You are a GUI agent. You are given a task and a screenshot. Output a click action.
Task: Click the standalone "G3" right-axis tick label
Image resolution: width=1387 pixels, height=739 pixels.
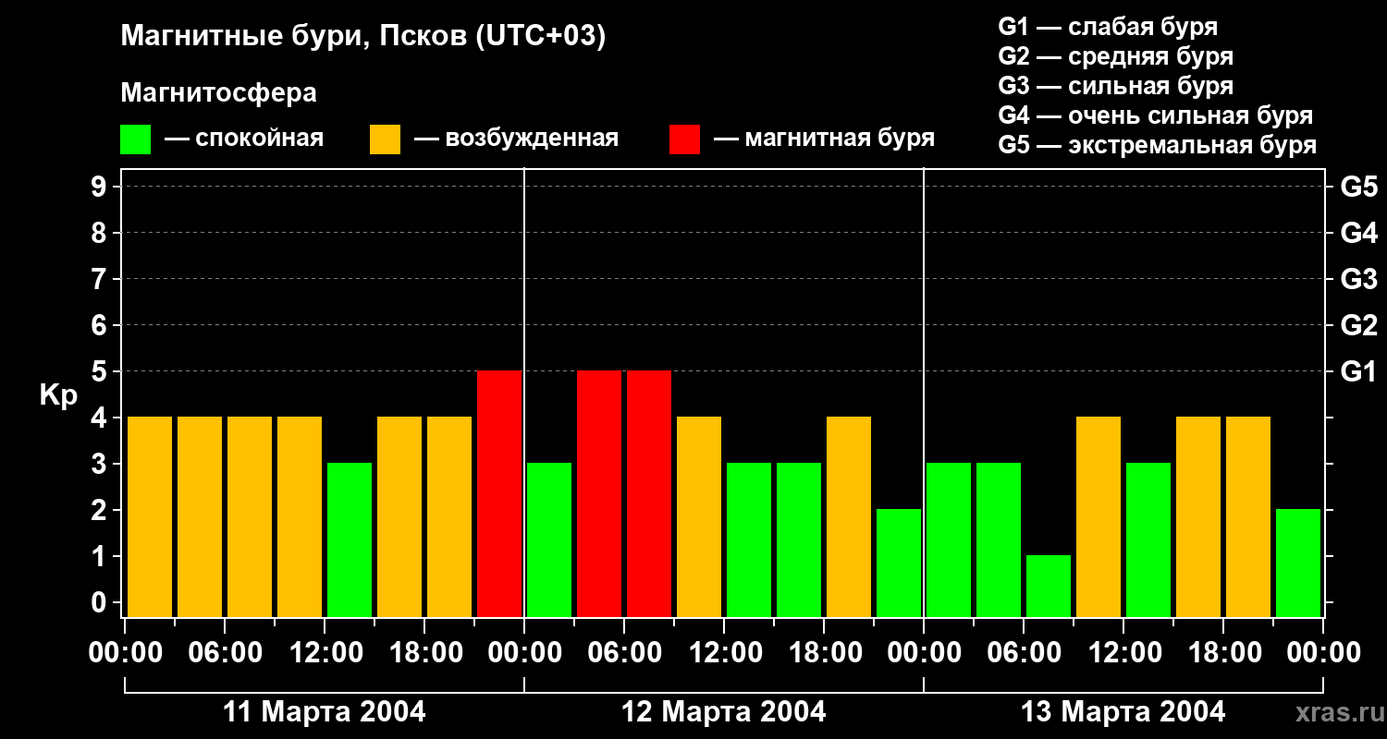coord(1359,279)
